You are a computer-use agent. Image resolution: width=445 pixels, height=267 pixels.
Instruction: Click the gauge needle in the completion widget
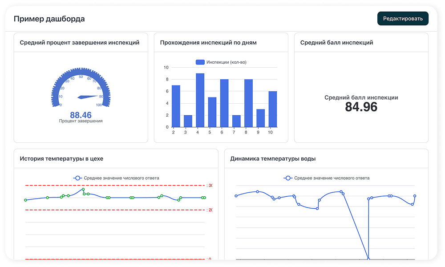pos(88,97)
